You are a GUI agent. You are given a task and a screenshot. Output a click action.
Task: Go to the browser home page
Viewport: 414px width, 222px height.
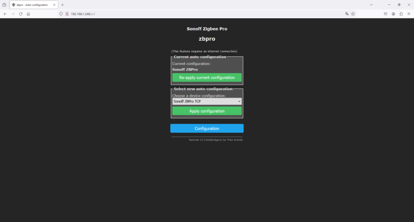pos(28,14)
